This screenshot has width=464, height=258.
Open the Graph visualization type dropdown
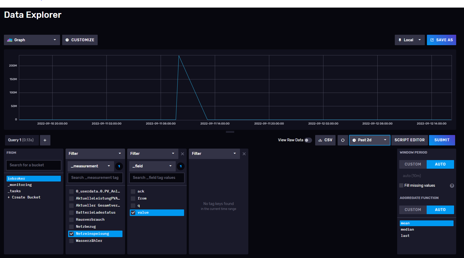pos(32,40)
